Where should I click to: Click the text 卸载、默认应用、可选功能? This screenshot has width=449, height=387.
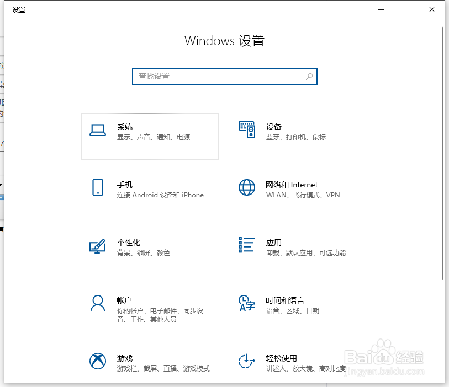[305, 252]
